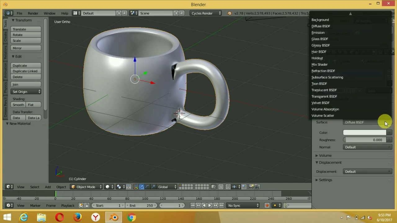Open the 3D View editor type selector

9,187
